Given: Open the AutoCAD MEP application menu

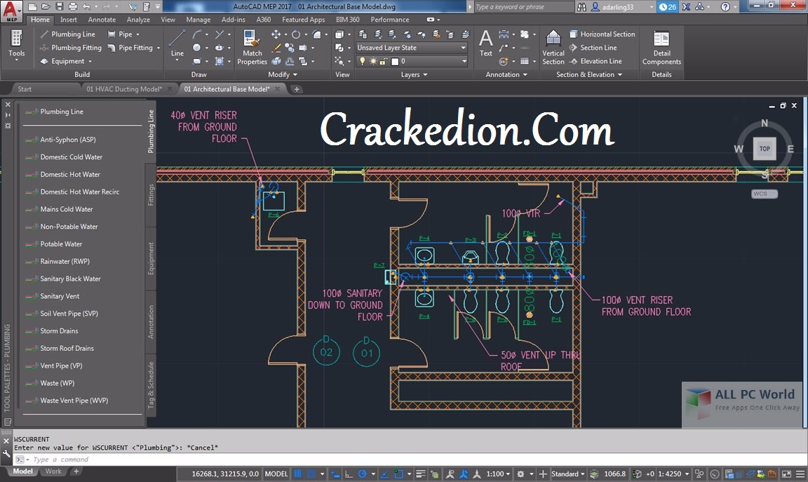Looking at the screenshot, I should click(x=11, y=11).
